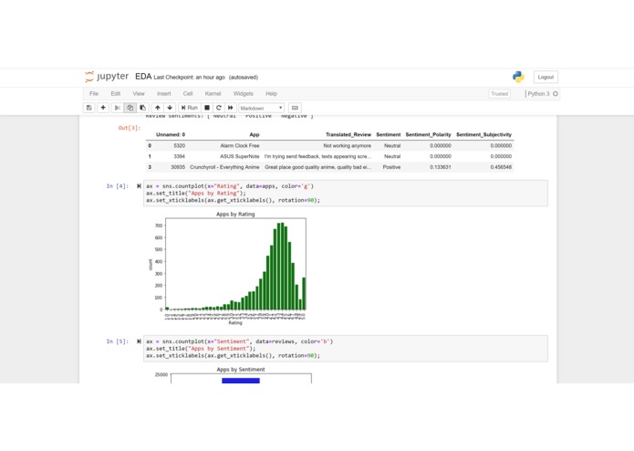Open the Cell menu
This screenshot has height=451, width=634.
[x=188, y=94]
